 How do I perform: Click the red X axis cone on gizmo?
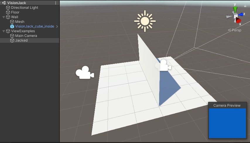point(239,20)
